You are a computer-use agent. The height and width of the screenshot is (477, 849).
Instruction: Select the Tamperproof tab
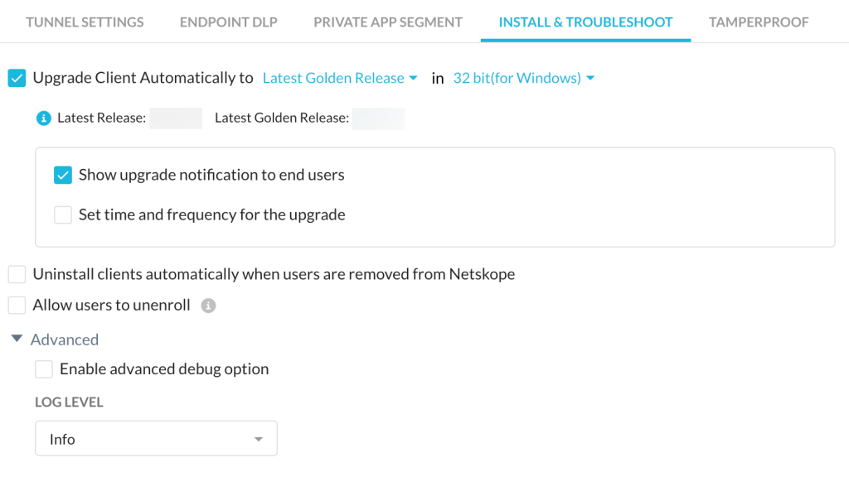[x=759, y=22]
